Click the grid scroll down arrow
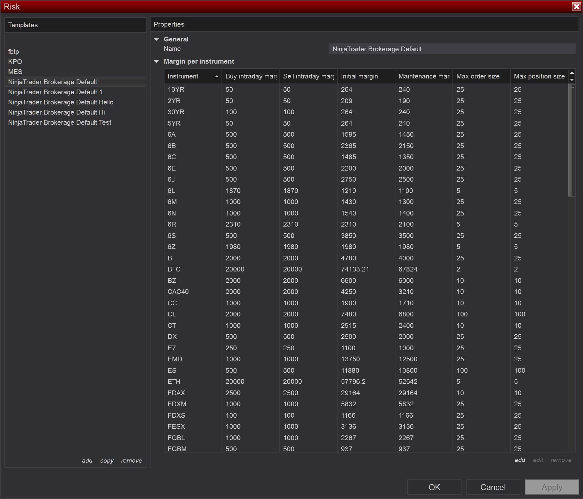The image size is (583, 499). [x=572, y=80]
